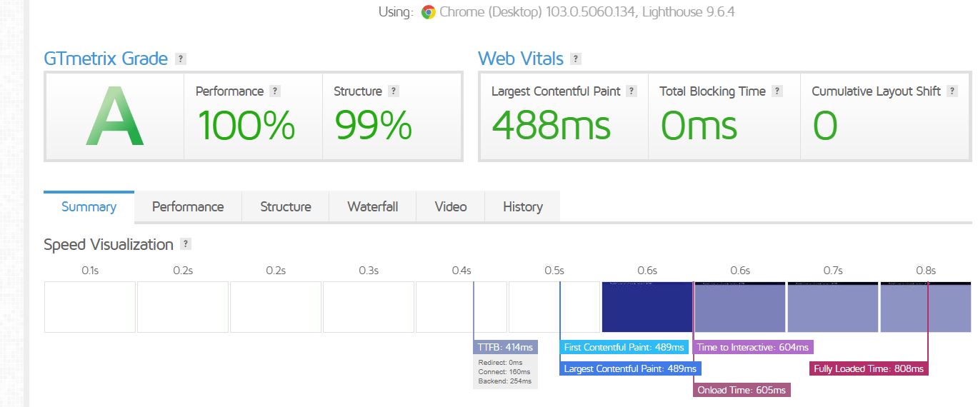Click the help icon next to GTmetrix Grade

click(x=181, y=59)
